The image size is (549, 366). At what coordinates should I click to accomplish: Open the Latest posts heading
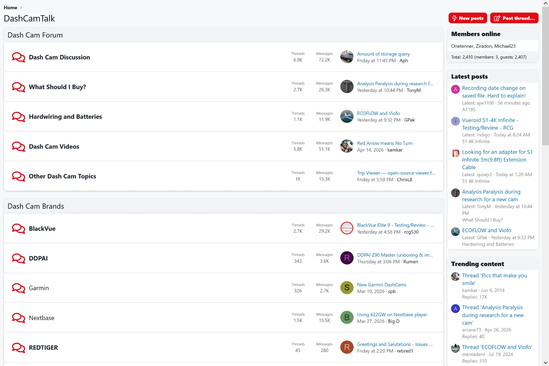tap(470, 76)
